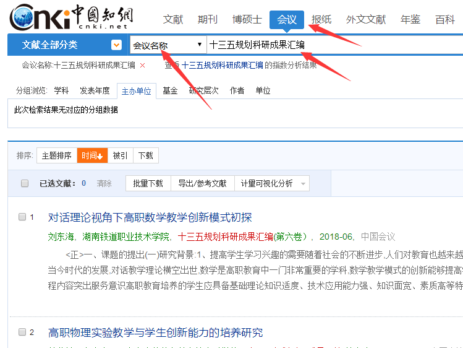Check the checkbox for result 1

[22, 217]
